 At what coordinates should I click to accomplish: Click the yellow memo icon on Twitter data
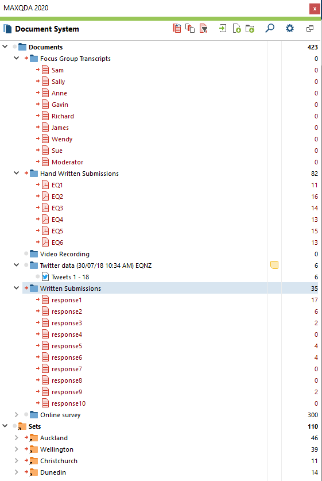[x=274, y=265]
